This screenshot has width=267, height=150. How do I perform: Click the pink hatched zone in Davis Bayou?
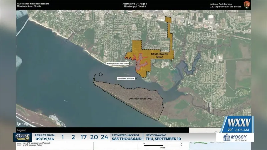pyautogui.click(x=141, y=62)
